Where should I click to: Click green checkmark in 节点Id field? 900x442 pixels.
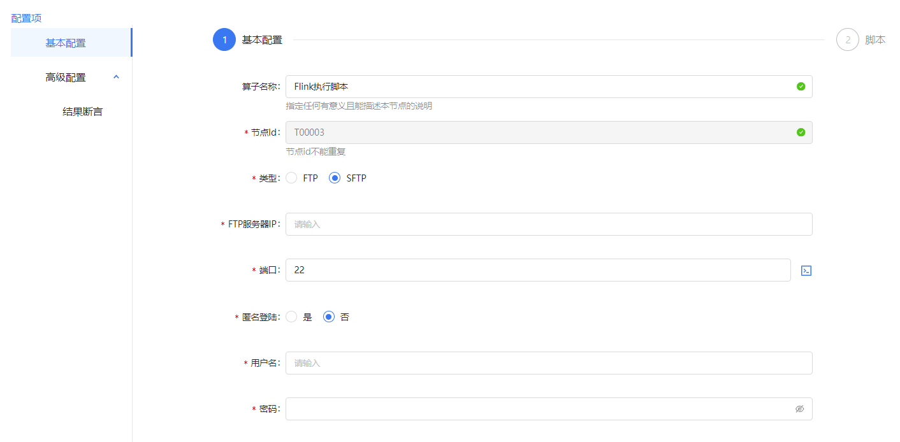coord(801,132)
